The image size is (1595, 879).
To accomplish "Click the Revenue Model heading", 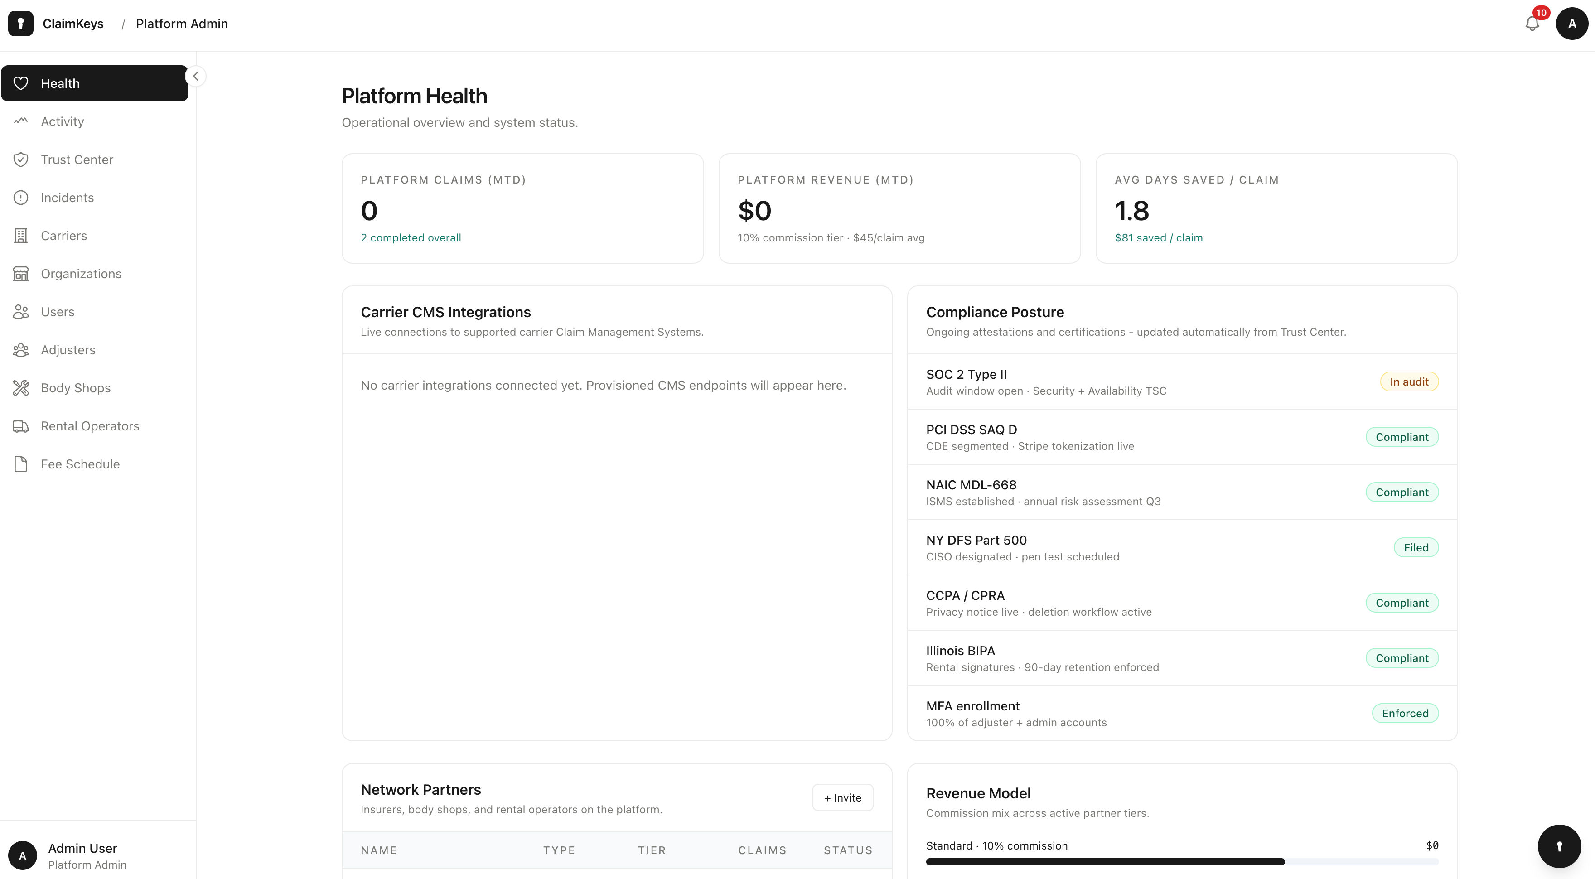I will [x=978, y=793].
